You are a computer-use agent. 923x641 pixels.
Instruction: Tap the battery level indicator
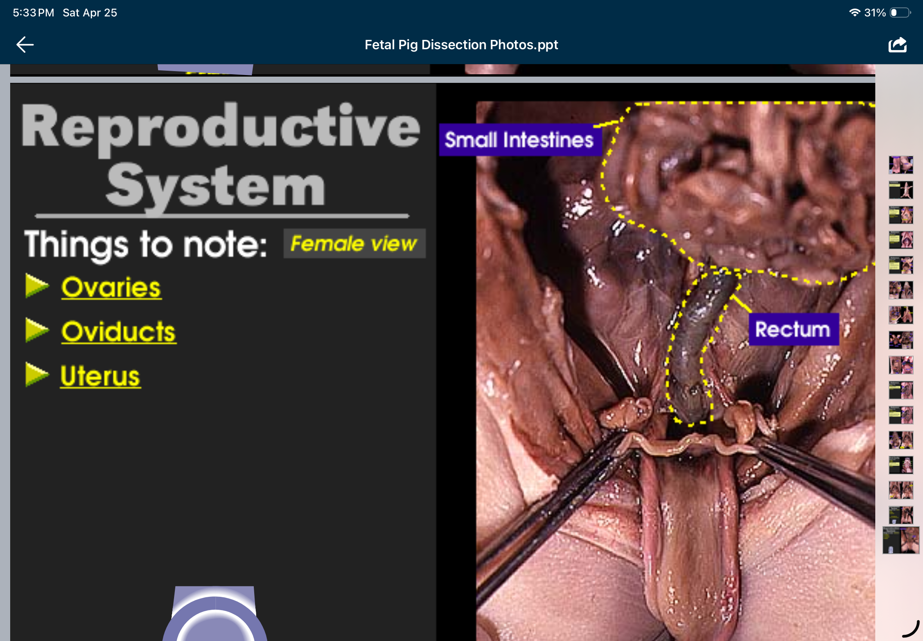tap(901, 12)
